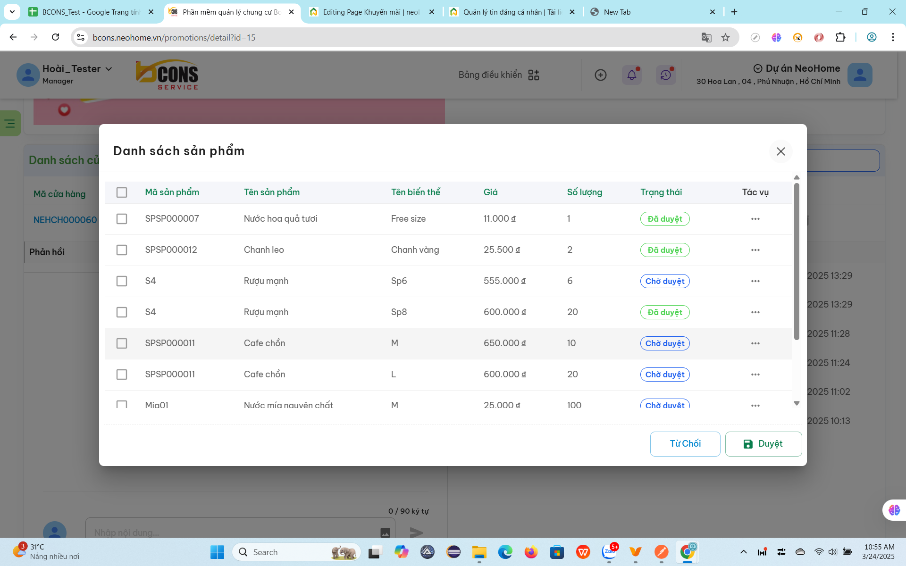Screen dimensions: 906x566
Task: Click the notification bell icon
Action: [632, 75]
